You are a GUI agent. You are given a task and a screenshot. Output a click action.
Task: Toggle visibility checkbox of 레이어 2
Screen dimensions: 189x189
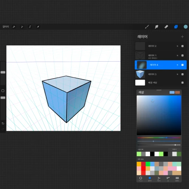coord(182,46)
